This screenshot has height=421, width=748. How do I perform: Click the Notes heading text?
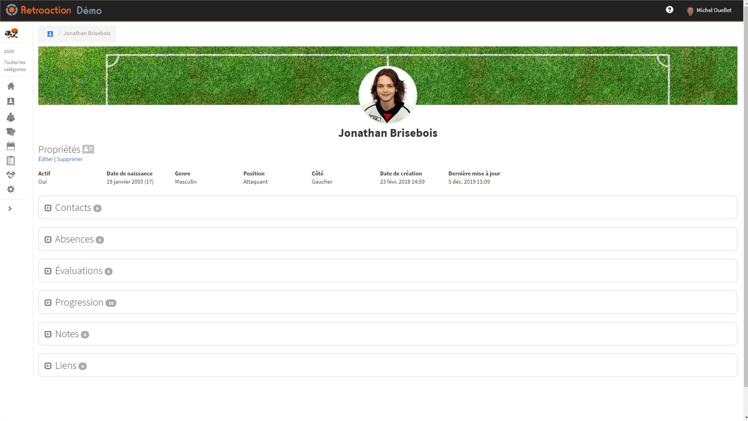point(67,334)
